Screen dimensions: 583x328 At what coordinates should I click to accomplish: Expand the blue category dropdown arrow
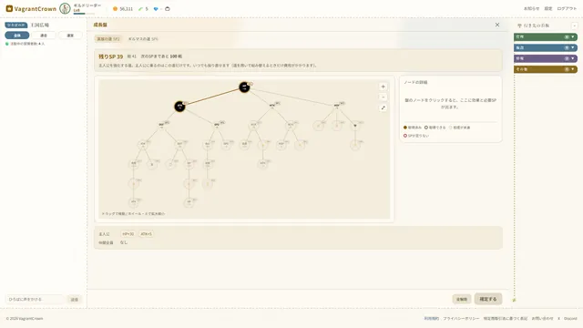coord(573,47)
